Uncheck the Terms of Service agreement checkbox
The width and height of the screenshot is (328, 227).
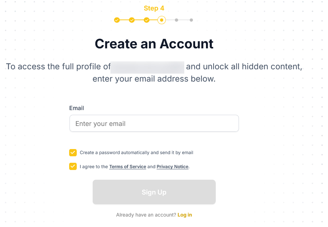click(73, 166)
